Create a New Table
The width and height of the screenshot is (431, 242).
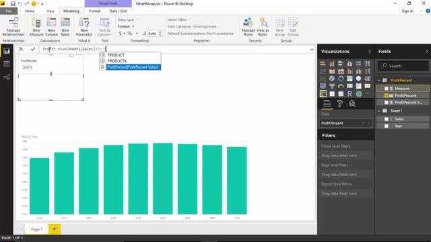(x=65, y=27)
